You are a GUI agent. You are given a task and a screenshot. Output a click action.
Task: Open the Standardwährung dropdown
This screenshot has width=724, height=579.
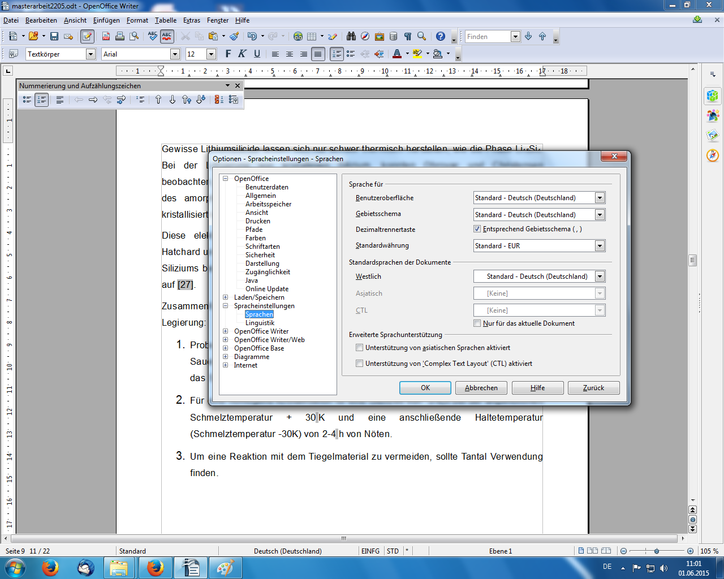[x=600, y=246]
